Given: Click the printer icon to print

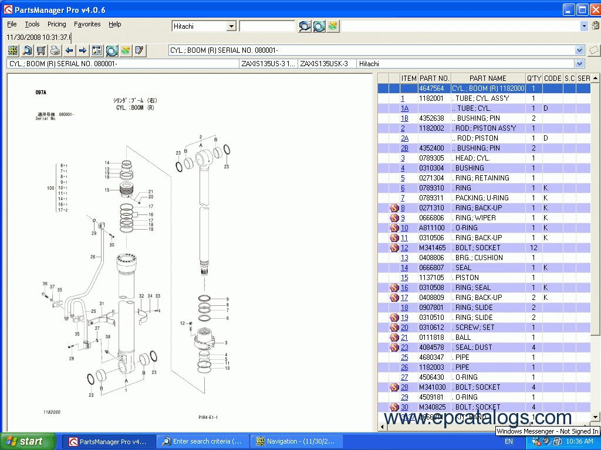Looking at the screenshot, I should tap(55, 50).
